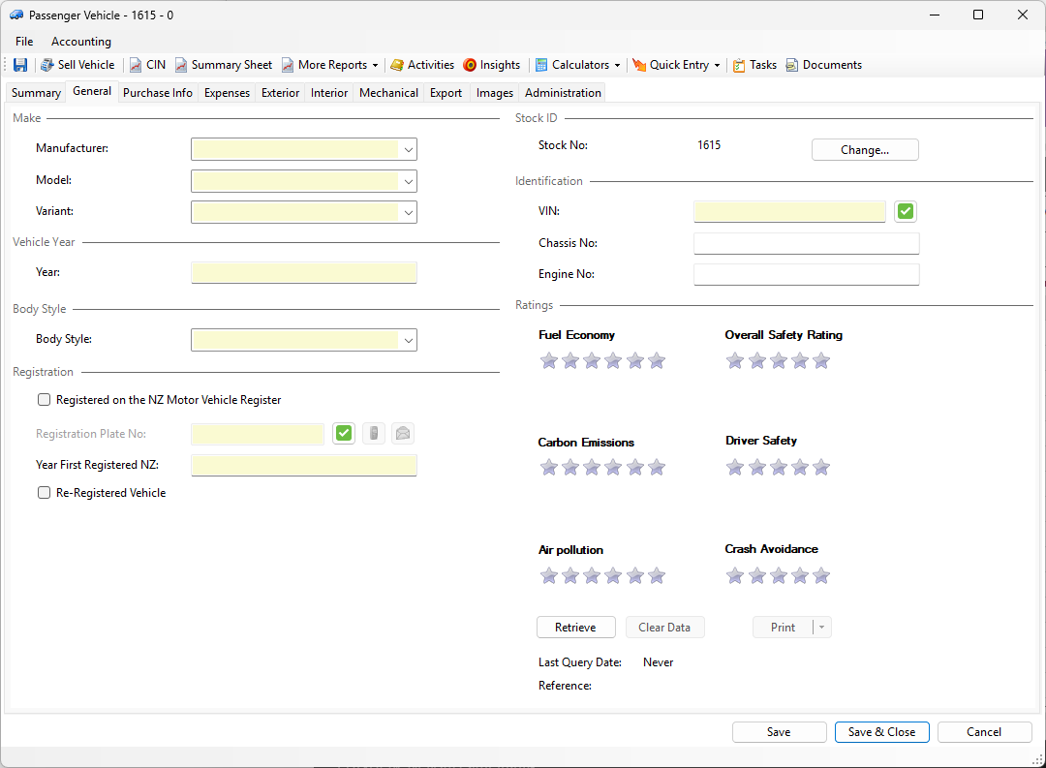Click the envelope icon beside Registration Plate
Screen dimensions: 1046x768
403,434
